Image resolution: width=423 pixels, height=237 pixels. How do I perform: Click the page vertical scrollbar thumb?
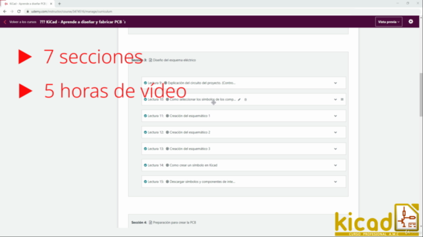421,95
